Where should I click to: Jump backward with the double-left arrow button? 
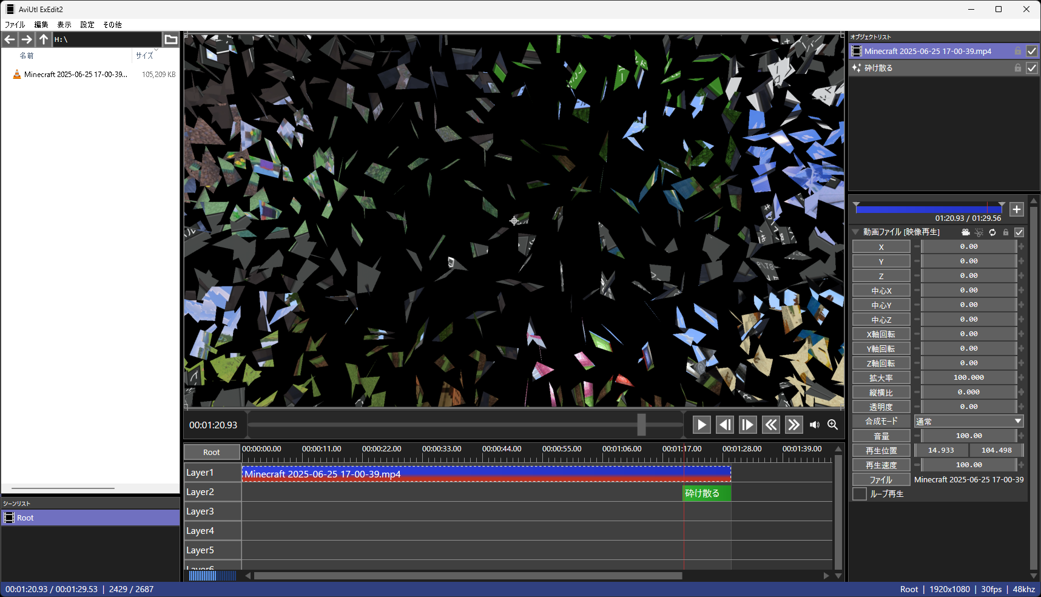point(770,425)
